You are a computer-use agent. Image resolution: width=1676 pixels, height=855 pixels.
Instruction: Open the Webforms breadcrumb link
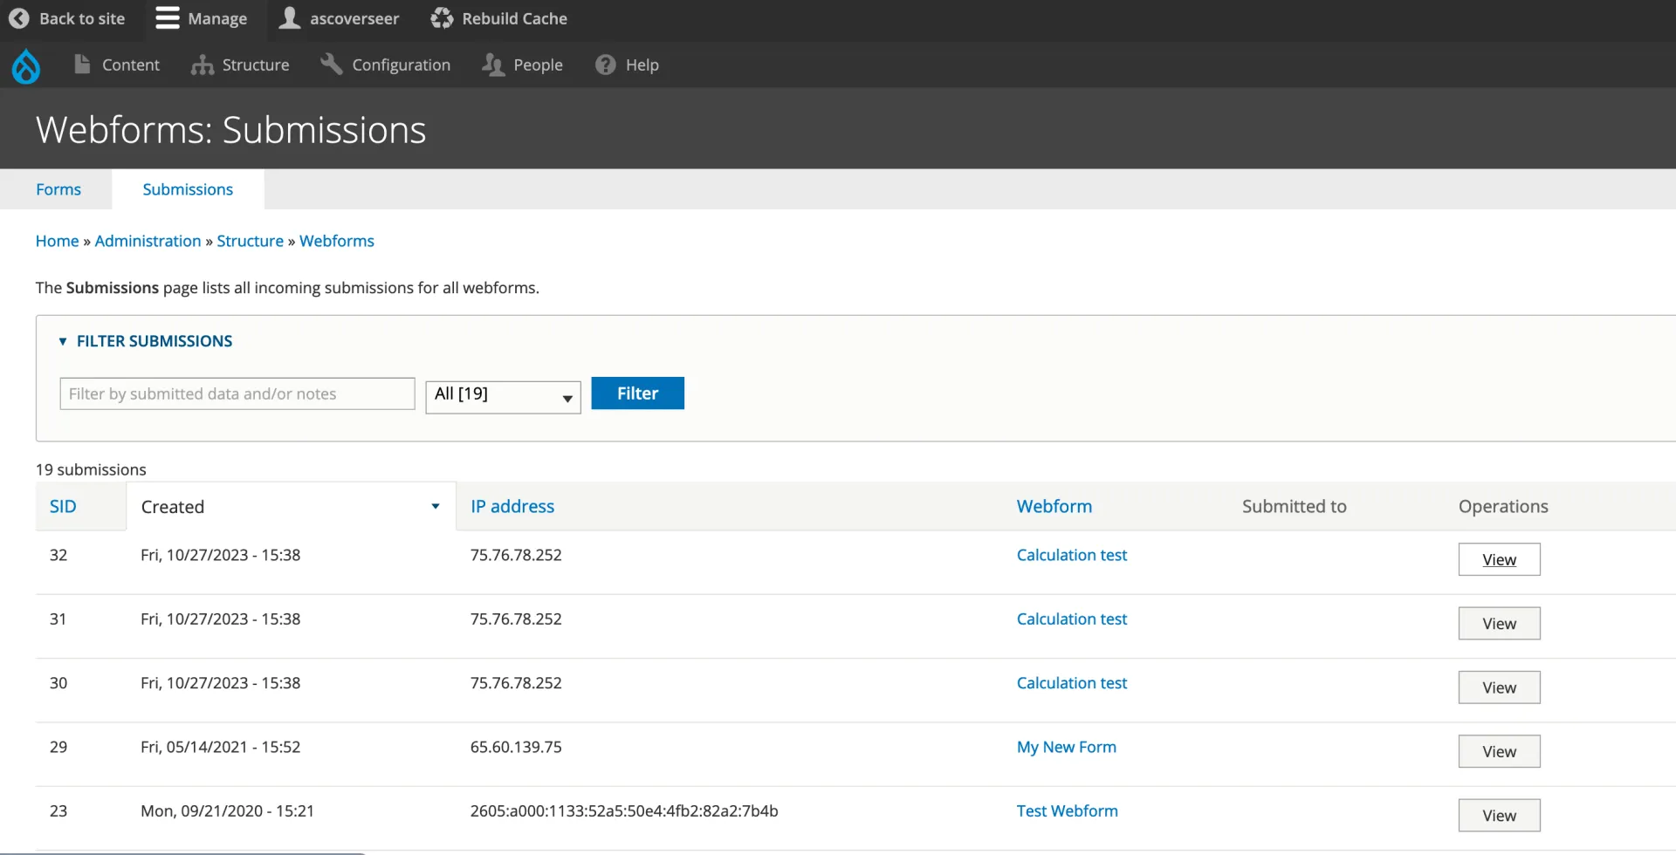click(x=336, y=241)
